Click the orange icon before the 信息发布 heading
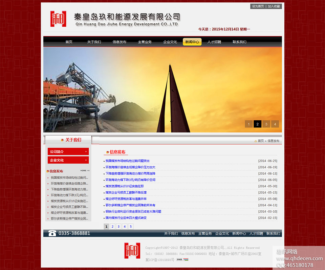This screenshot has width=325, height=270. 107,152
